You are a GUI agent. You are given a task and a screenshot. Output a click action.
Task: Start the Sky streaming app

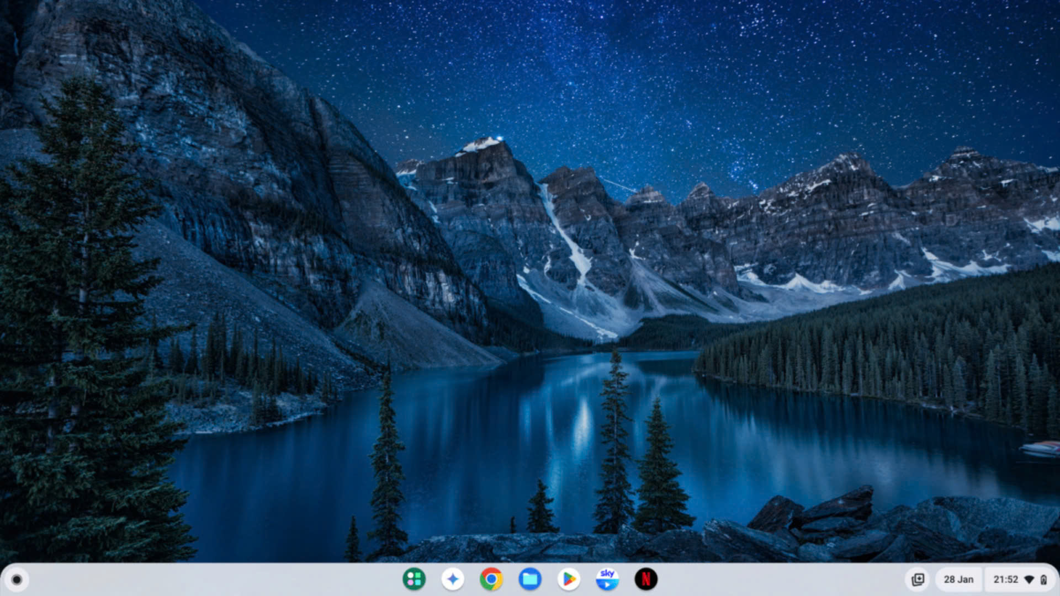pos(607,579)
